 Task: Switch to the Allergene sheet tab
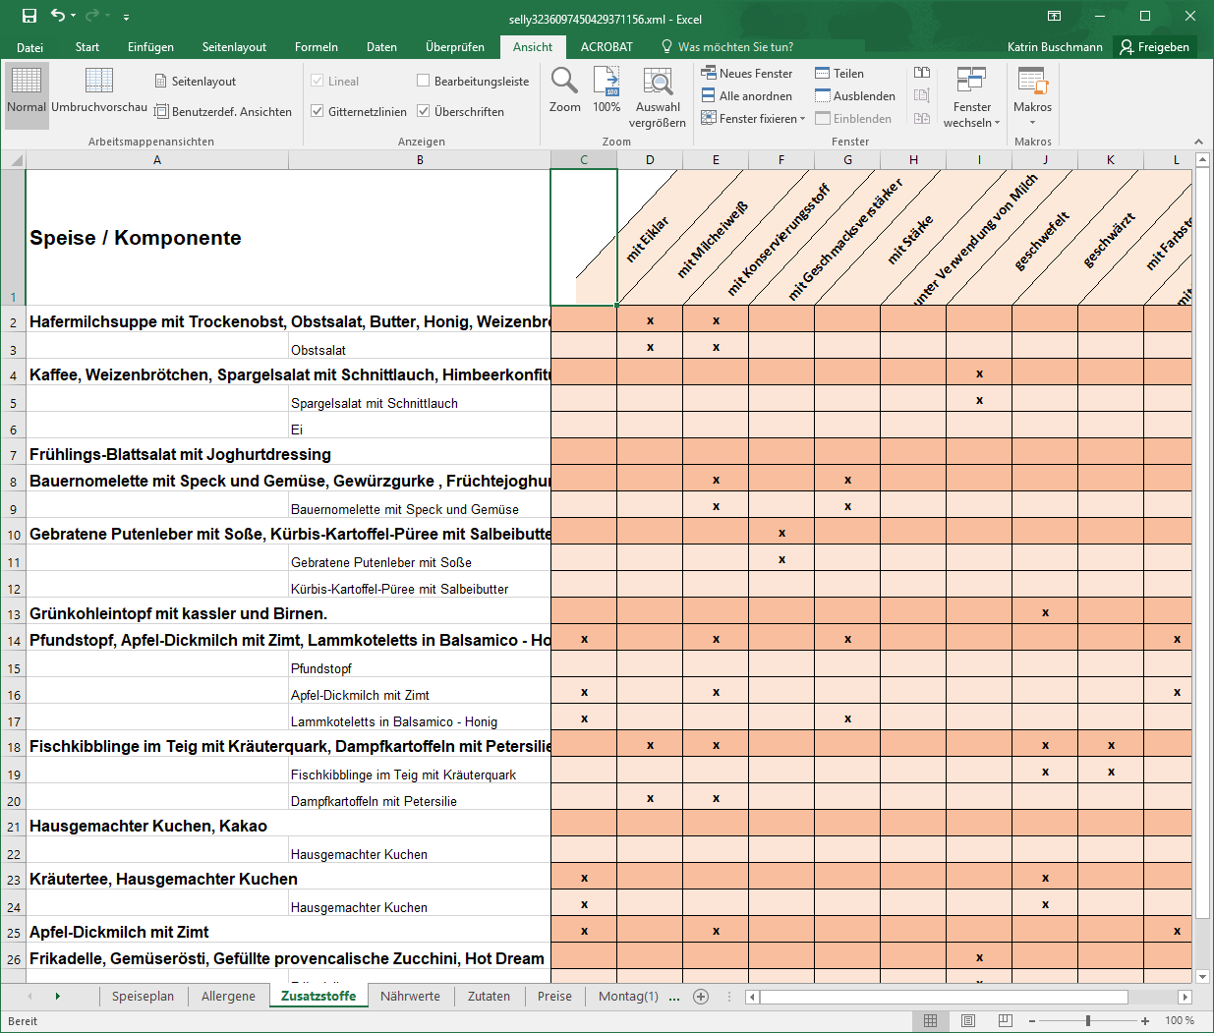[x=228, y=996]
